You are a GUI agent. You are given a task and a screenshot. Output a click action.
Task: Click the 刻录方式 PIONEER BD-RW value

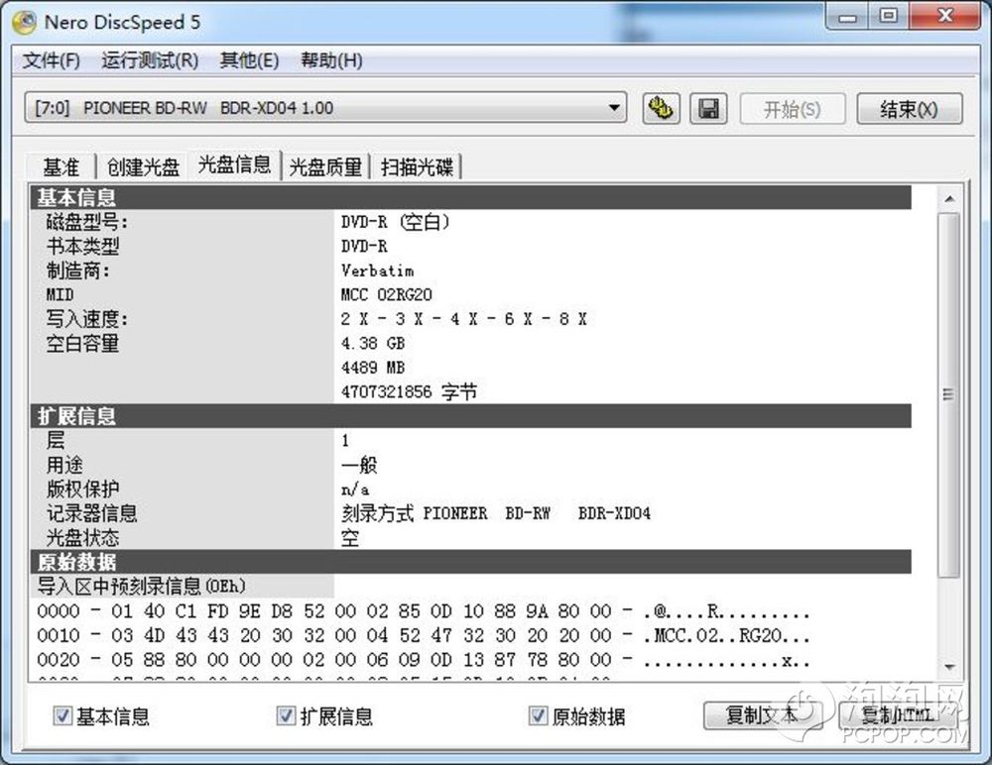pos(495,513)
